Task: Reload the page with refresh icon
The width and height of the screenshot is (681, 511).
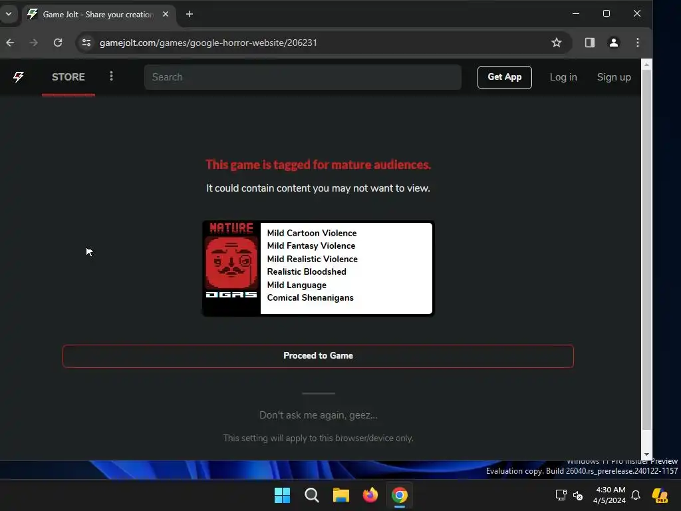Action: pos(58,43)
